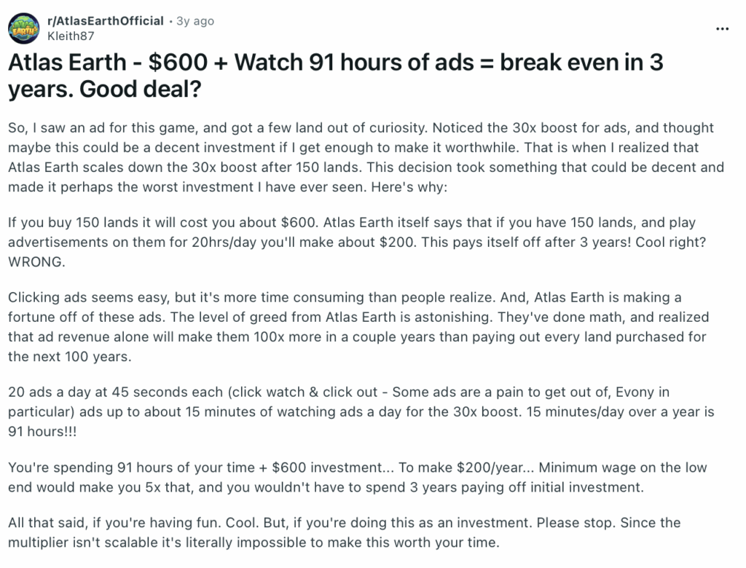The width and height of the screenshot is (746, 568).
Task: Open the r/AtlasEarthOfficial subreddit link
Action: click(105, 21)
